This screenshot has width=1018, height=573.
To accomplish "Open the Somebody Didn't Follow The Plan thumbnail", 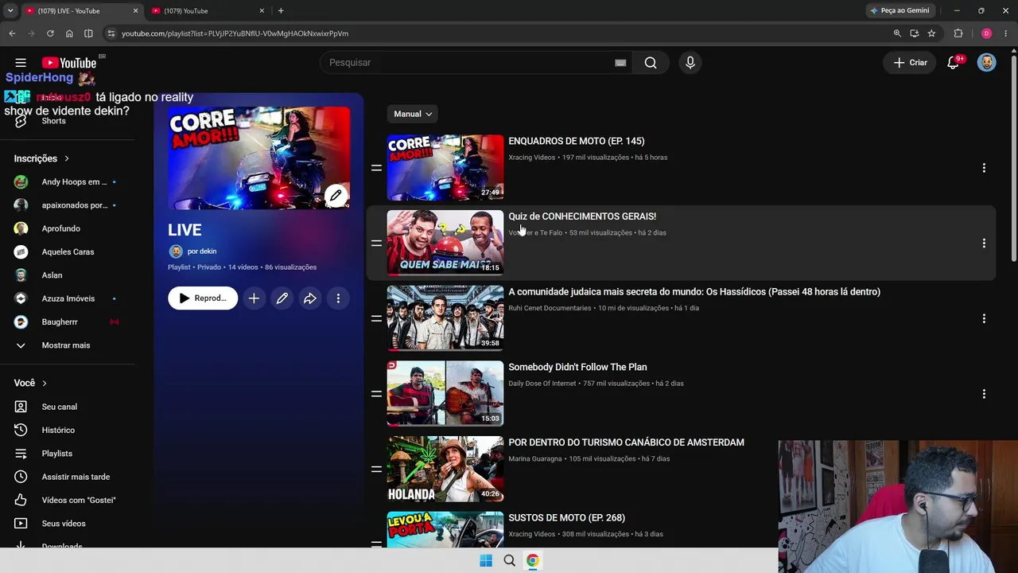I will pos(445,393).
